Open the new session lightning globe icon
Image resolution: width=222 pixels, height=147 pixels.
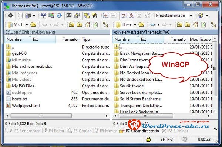point(201,15)
